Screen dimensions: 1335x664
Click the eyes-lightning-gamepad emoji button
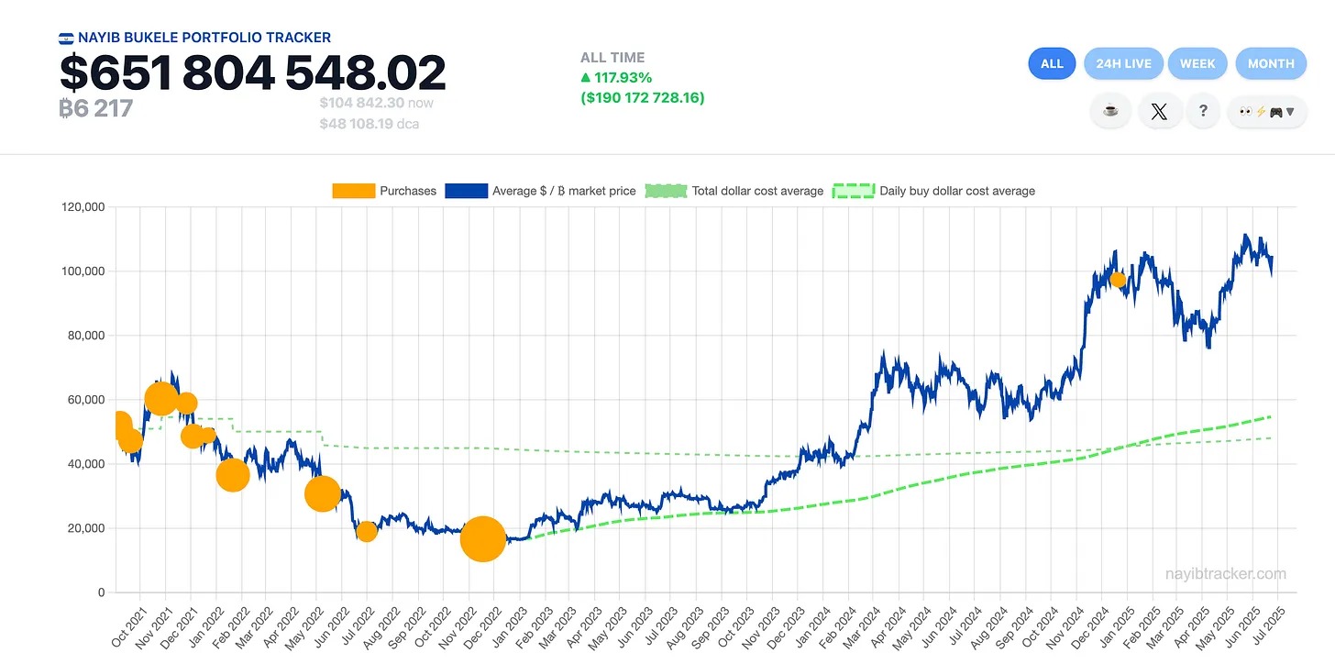tap(1266, 112)
